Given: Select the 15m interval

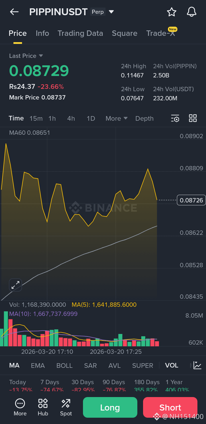Looking at the screenshot, I should click(36, 118).
